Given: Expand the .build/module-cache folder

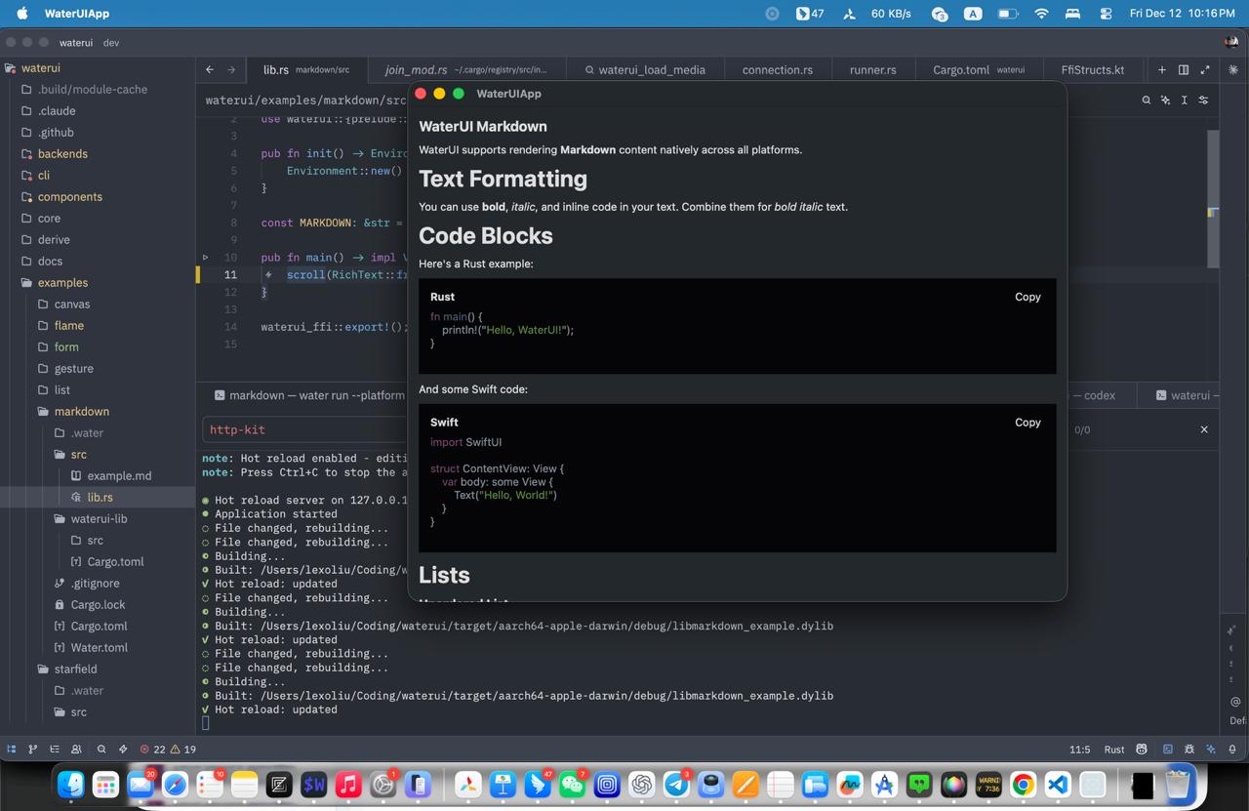Looking at the screenshot, I should tap(98, 90).
